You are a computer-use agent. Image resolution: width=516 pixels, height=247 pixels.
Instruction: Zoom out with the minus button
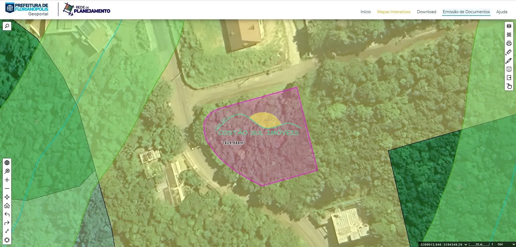[x=7, y=188]
